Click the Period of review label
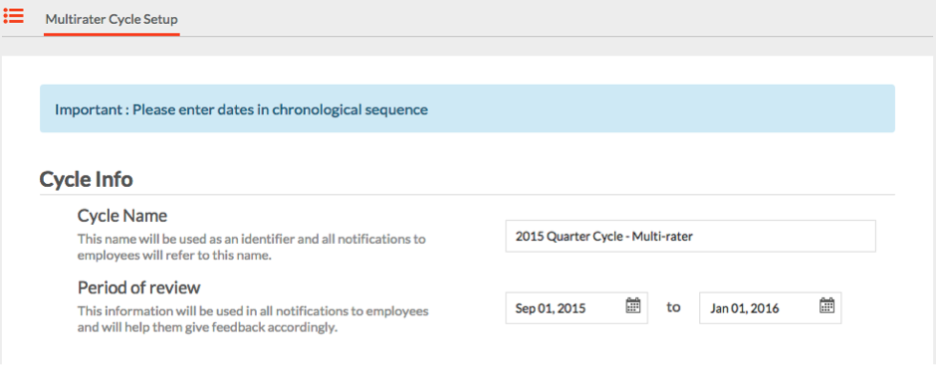Image resolution: width=937 pixels, height=365 pixels. point(139,287)
